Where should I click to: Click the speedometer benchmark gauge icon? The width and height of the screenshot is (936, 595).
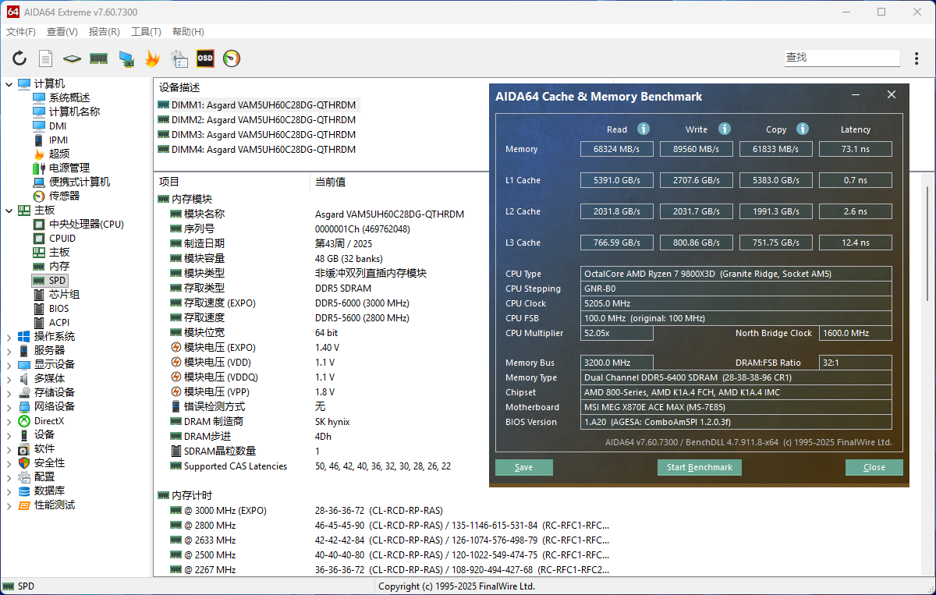(x=232, y=58)
